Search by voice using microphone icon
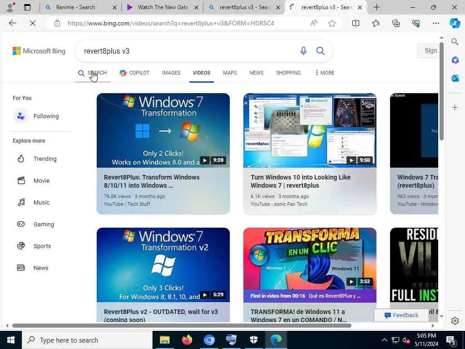The image size is (465, 349). tap(303, 51)
